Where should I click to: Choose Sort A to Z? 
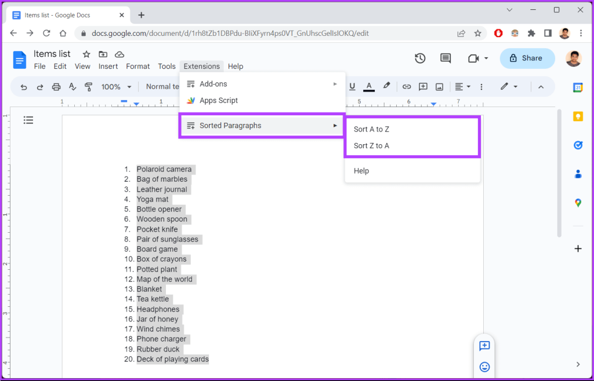point(371,129)
